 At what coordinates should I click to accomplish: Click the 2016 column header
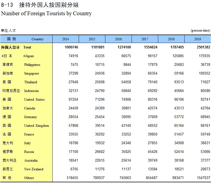(118, 39)
